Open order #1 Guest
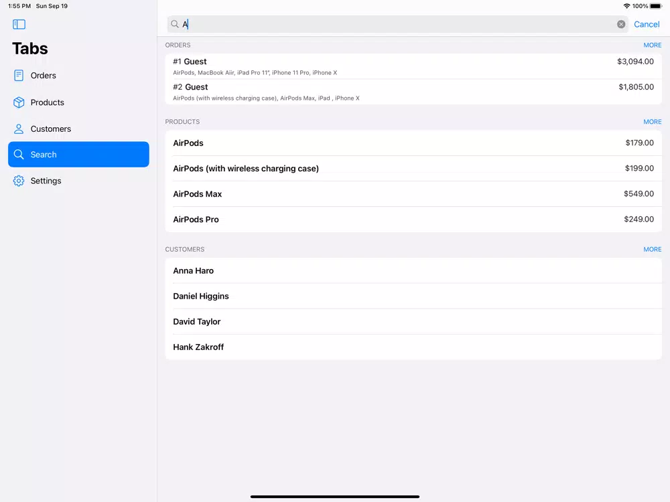670x502 pixels. pyautogui.click(x=413, y=66)
